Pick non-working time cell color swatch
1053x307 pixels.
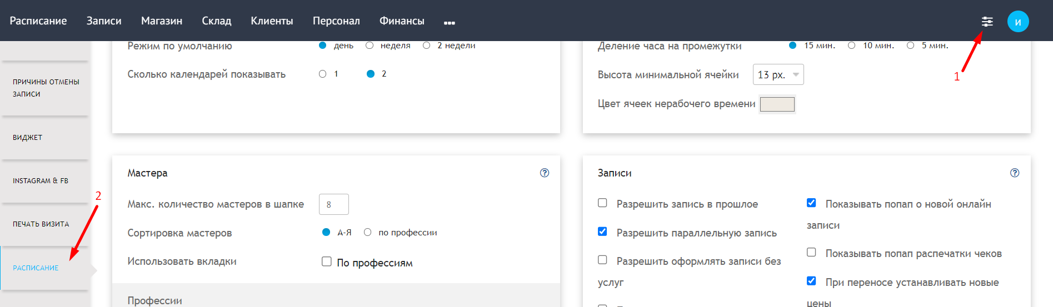point(777,104)
